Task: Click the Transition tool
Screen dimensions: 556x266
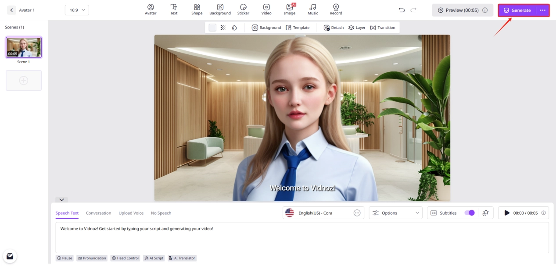Action: coord(383,28)
